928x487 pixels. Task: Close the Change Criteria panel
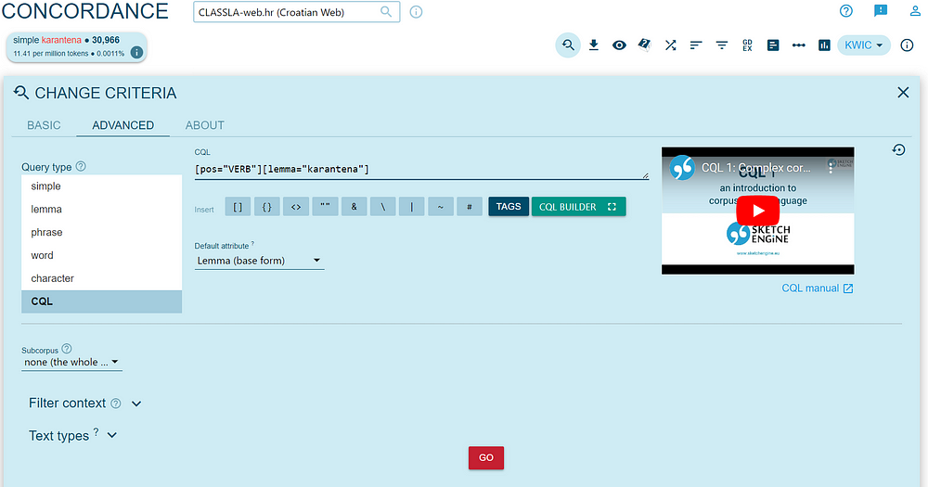(903, 93)
